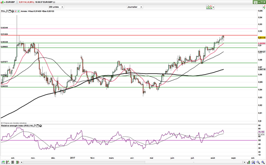This screenshot has height=165, width=266.
Task: Click the red 0,90290 moving average tag
Action: coord(262,43)
